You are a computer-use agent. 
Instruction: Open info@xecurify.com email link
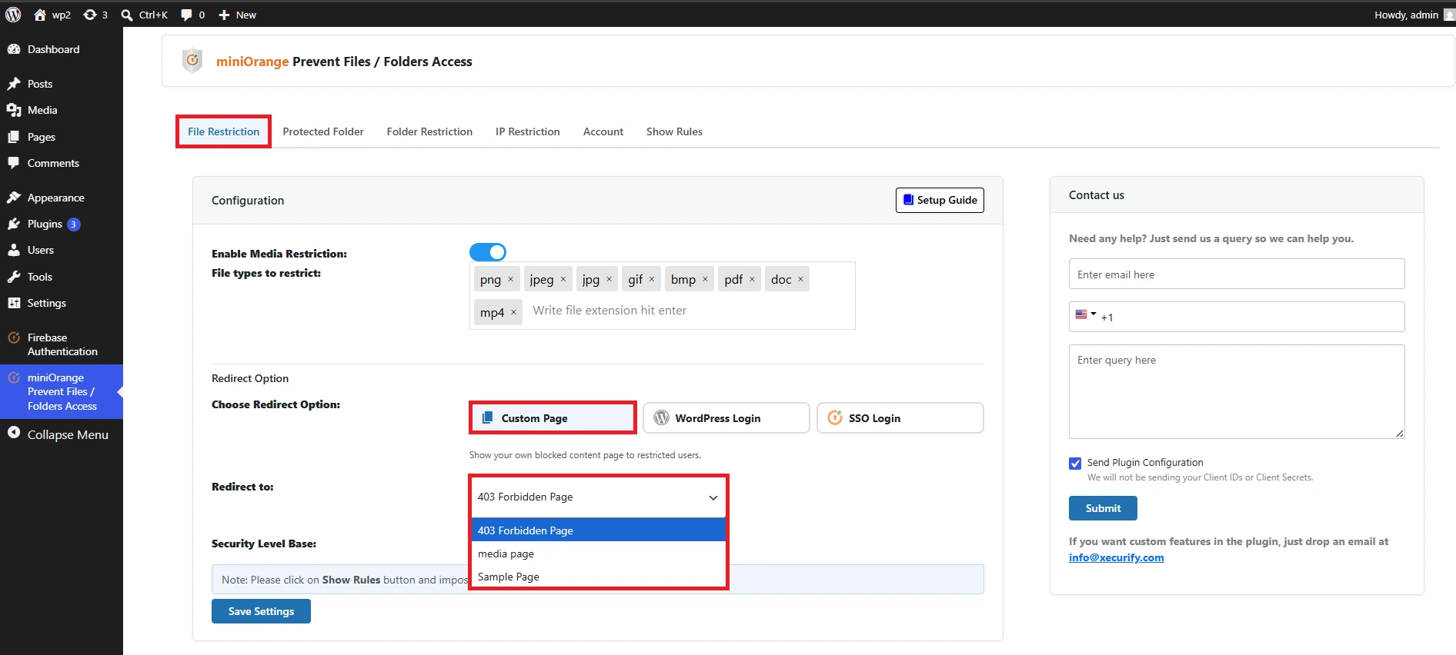1116,557
